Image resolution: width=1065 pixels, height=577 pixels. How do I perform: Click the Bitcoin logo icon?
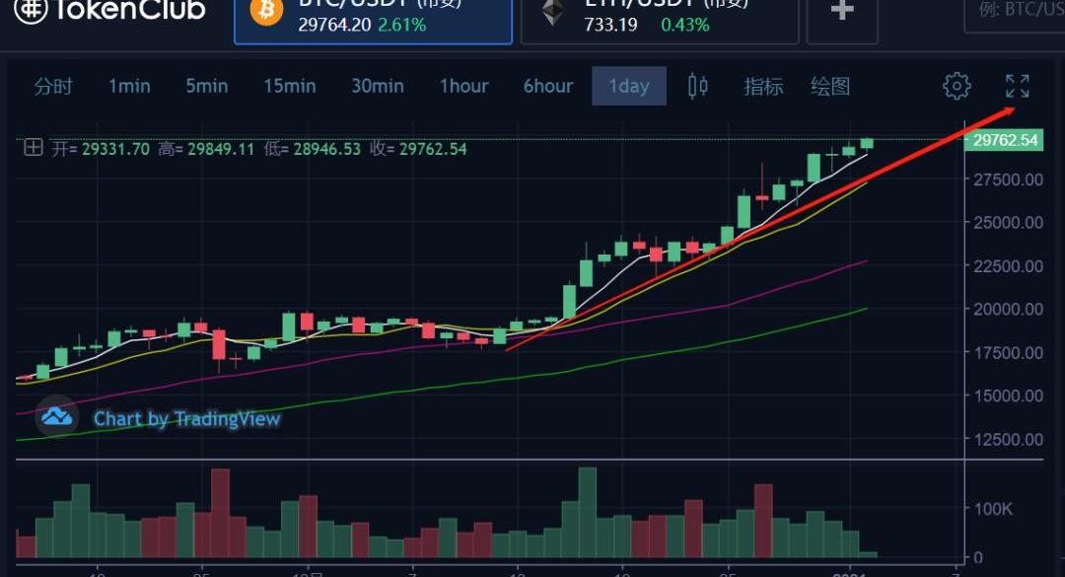[266, 13]
